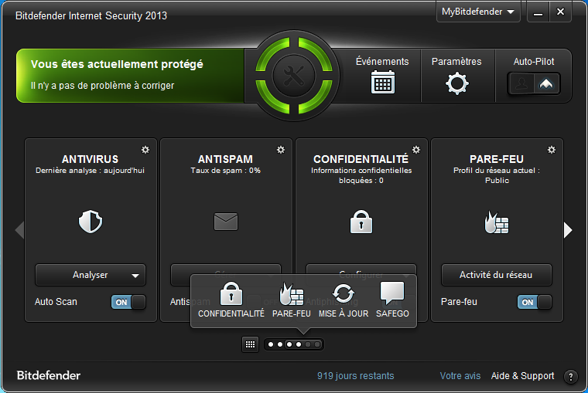Open the Événements calendar icon
This screenshot has height=393, width=588.
pyautogui.click(x=382, y=82)
